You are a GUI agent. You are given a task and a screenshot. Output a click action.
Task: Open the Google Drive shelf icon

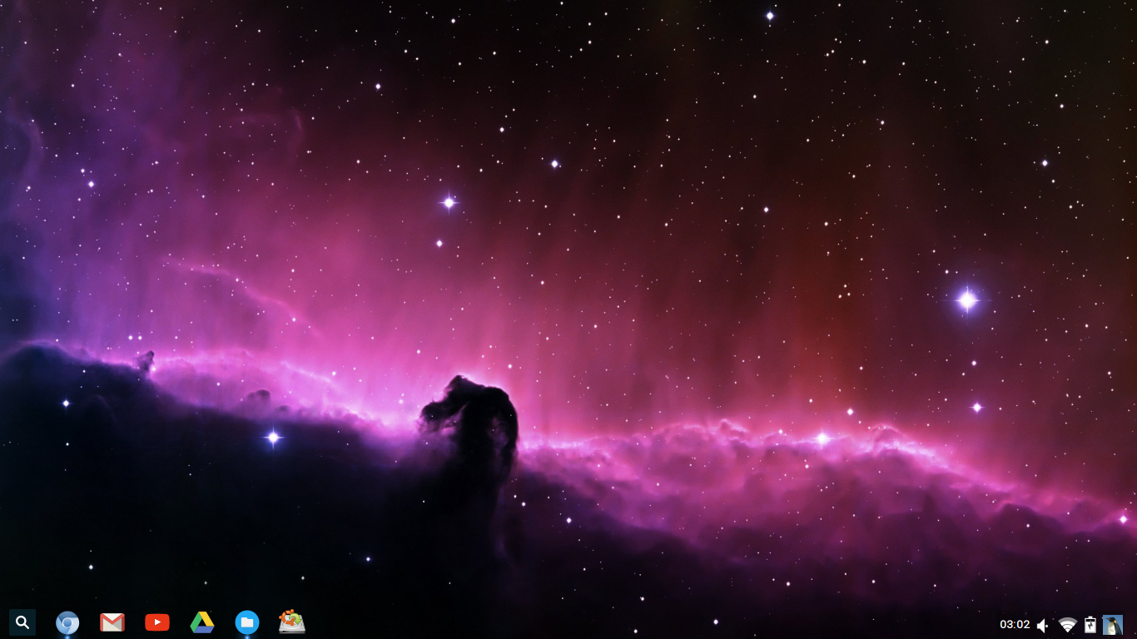202,622
